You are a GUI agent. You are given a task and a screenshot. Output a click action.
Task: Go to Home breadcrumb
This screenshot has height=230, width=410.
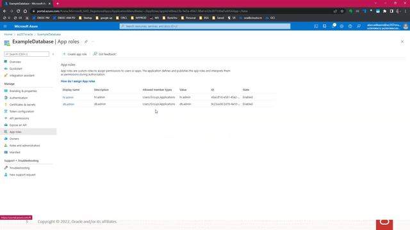point(8,34)
